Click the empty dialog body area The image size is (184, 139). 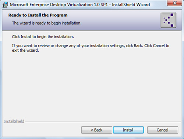[x=92, y=85]
